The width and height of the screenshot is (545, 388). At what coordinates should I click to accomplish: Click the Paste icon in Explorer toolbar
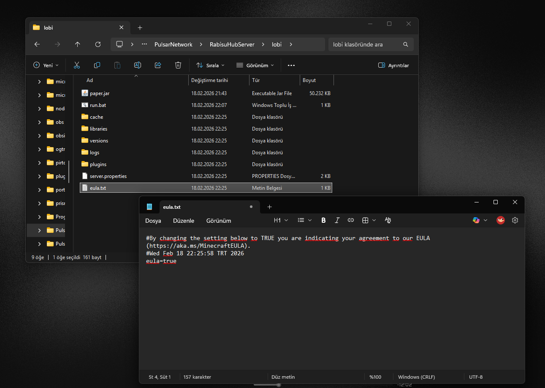click(x=117, y=65)
